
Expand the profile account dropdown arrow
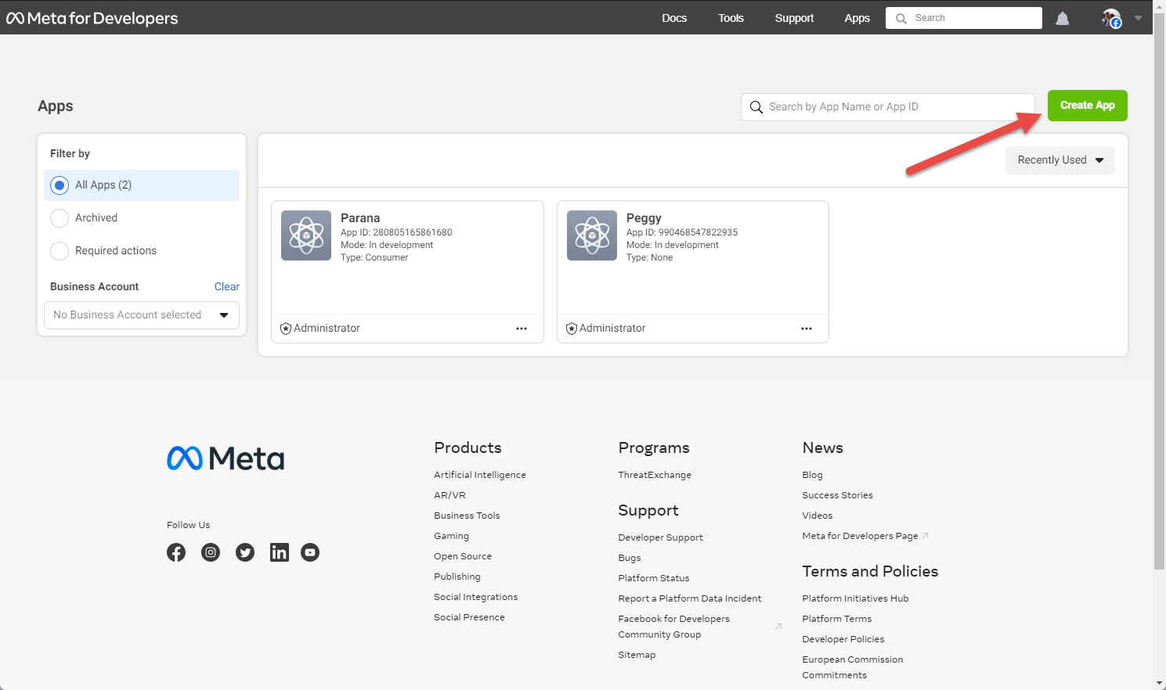click(1138, 18)
